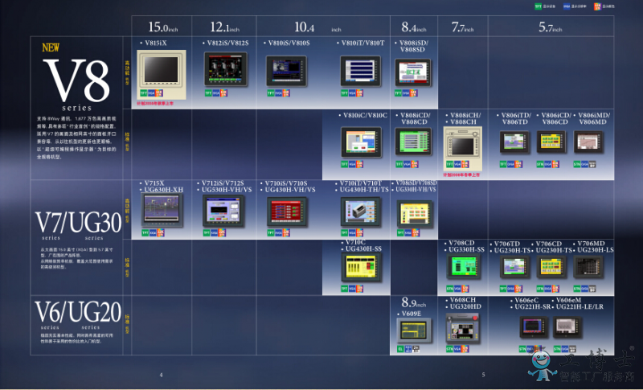
Task: Click the yellow NEW label above V8
Action: coord(51,47)
